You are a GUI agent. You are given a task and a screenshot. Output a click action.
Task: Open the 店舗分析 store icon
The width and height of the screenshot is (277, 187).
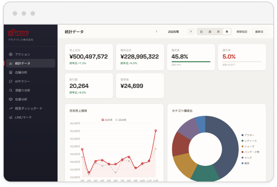coord(10,72)
